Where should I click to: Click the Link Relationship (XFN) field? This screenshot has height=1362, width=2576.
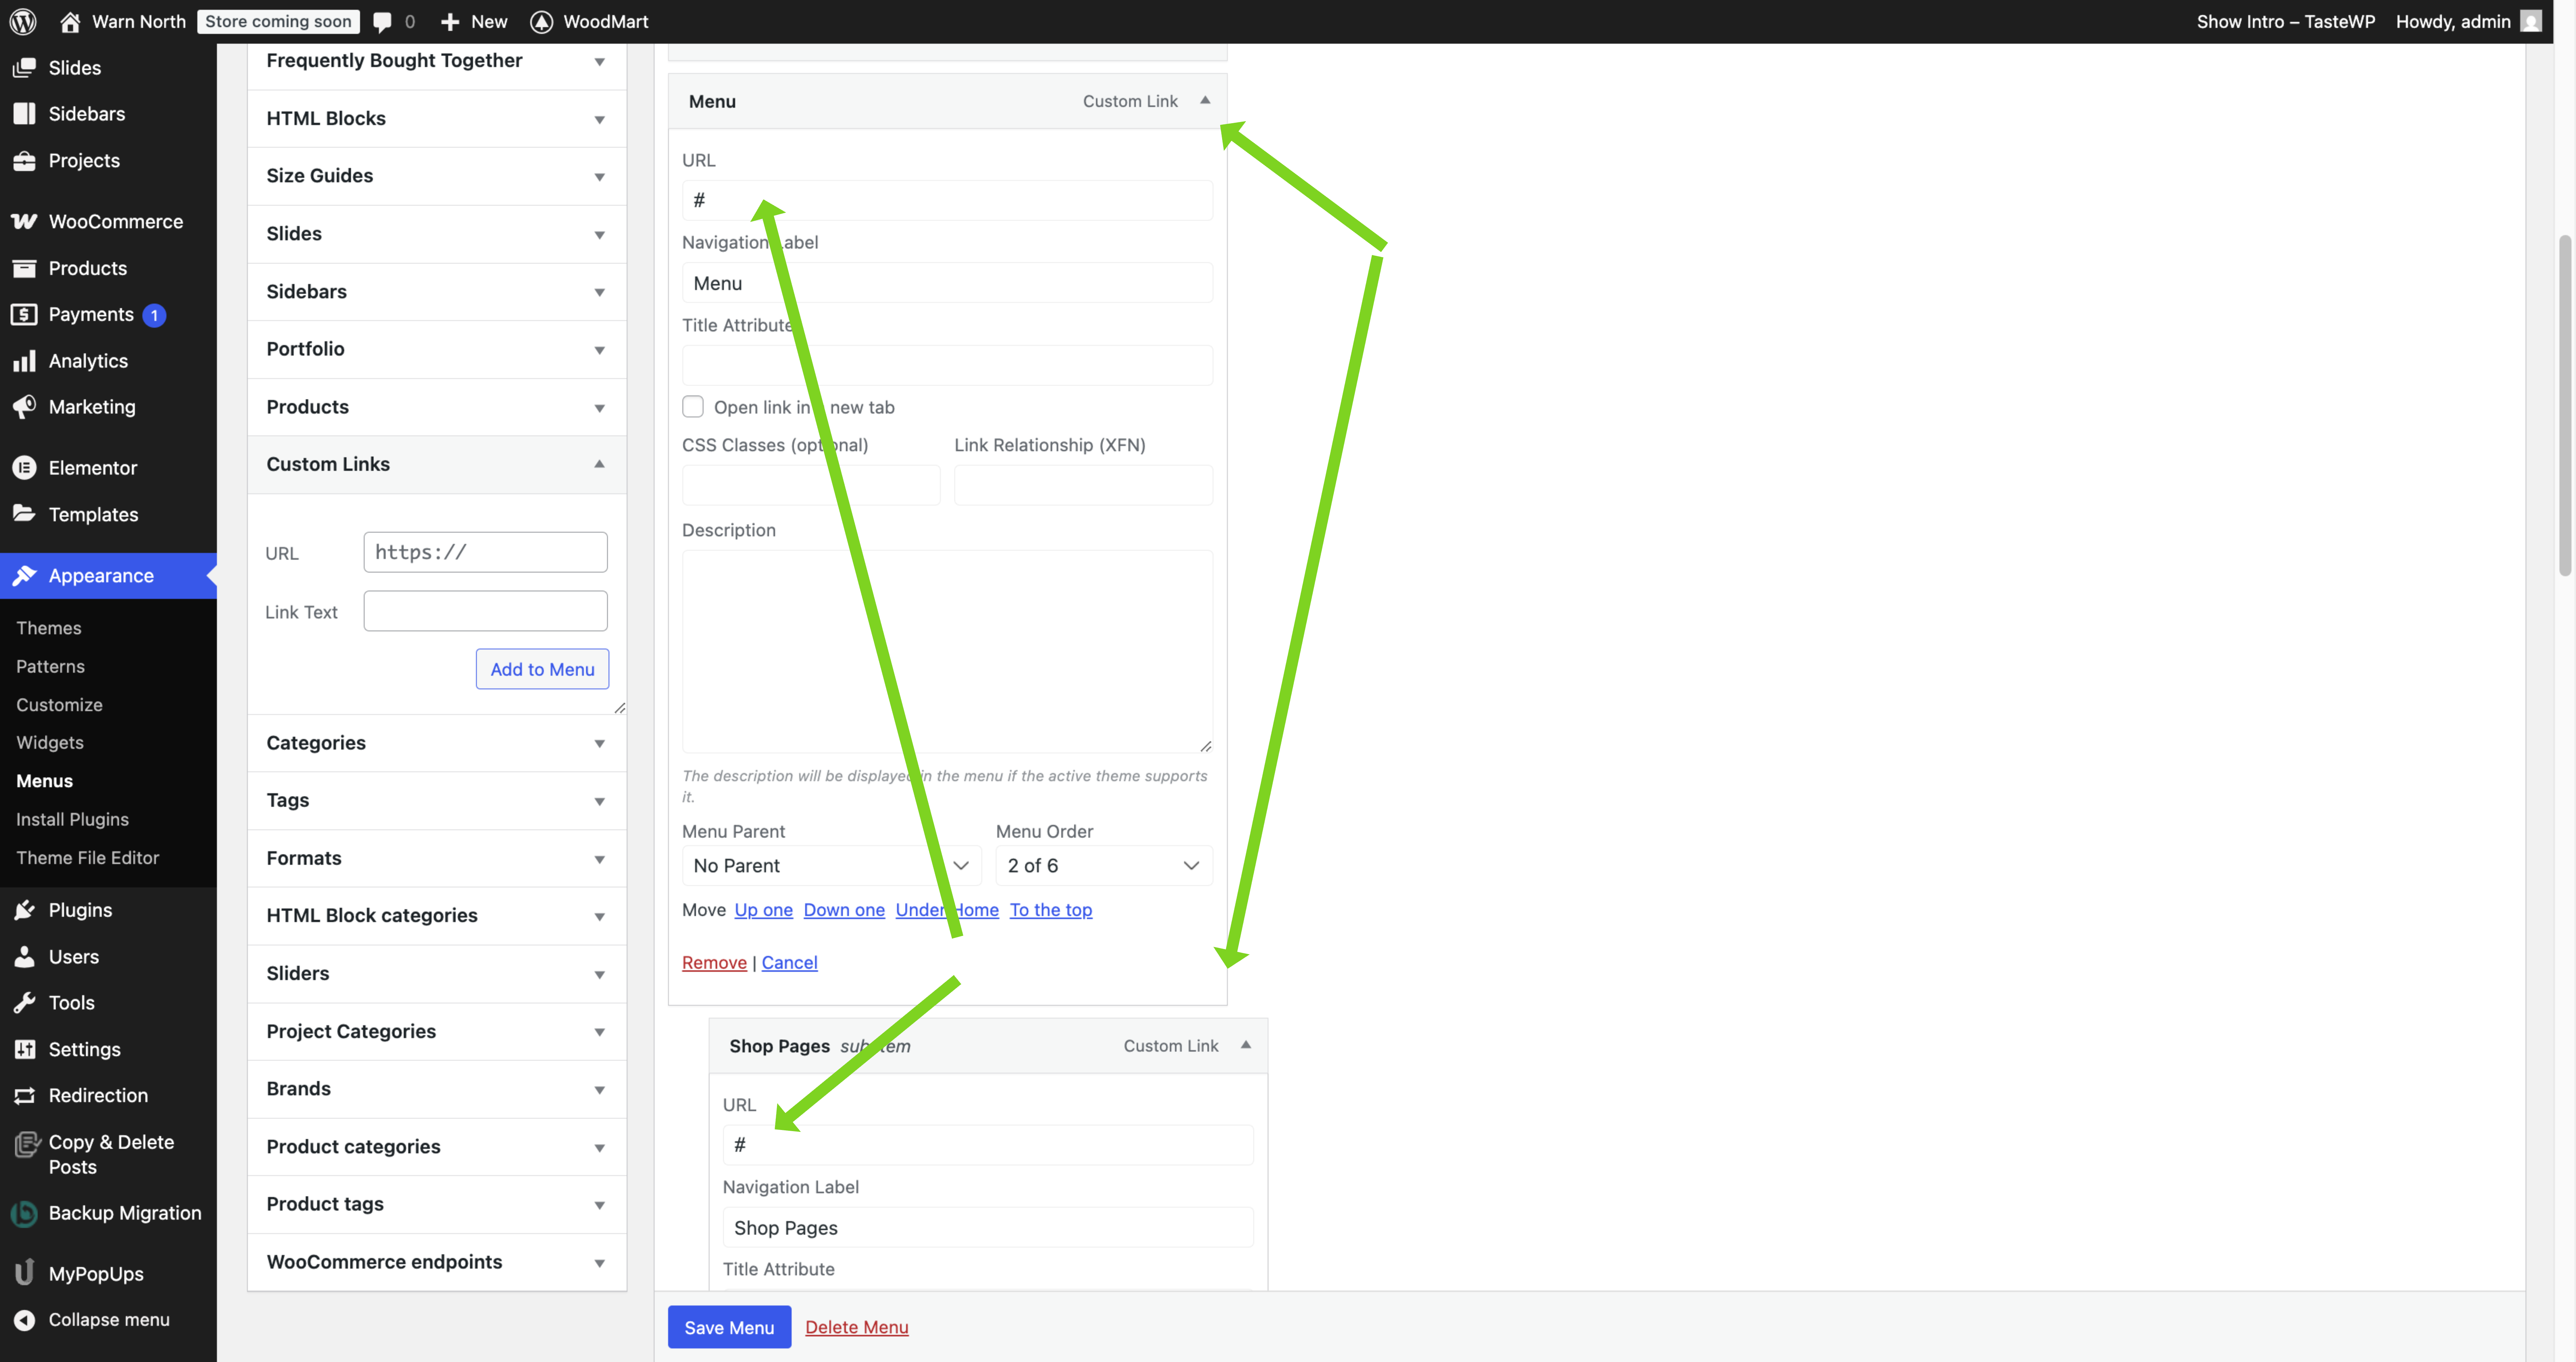[1083, 485]
